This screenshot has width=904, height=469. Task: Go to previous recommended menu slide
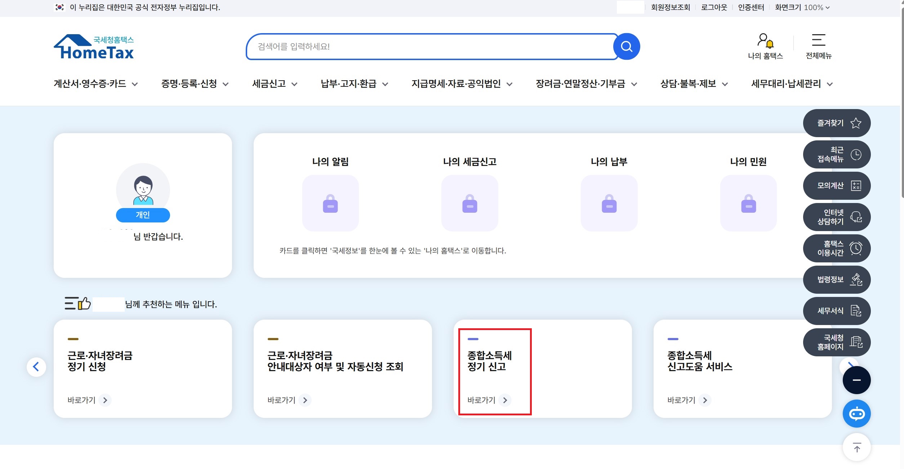click(x=36, y=367)
